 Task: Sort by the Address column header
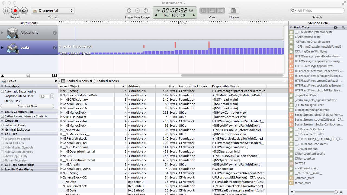coord(141,86)
